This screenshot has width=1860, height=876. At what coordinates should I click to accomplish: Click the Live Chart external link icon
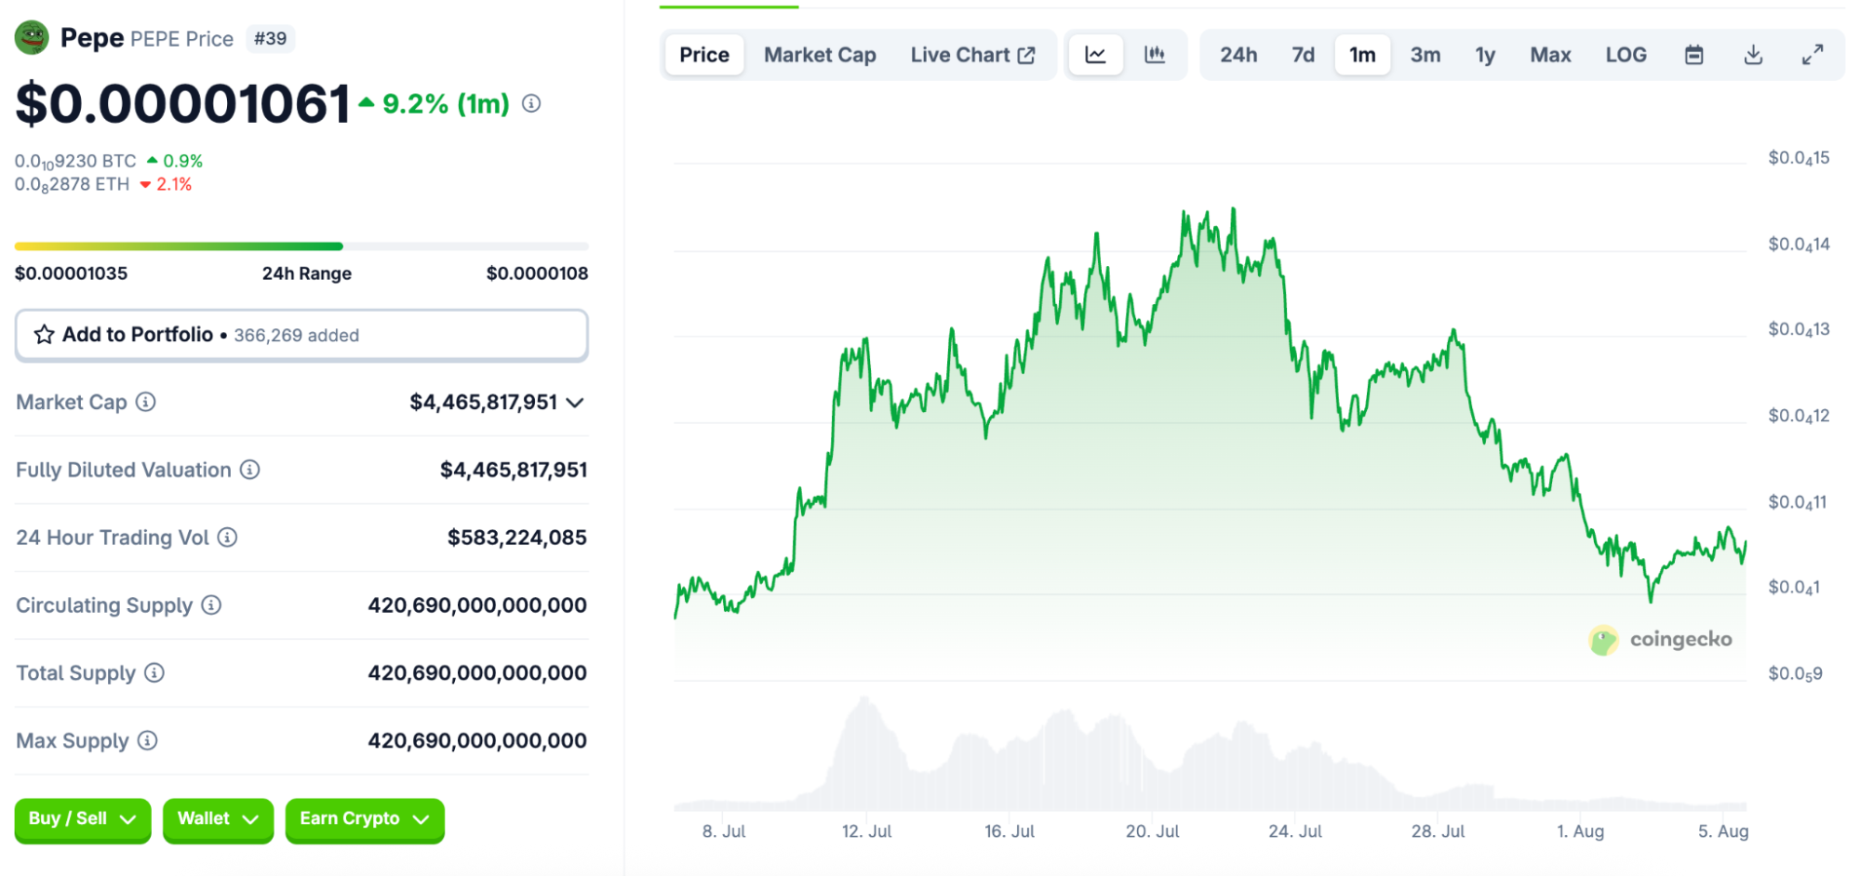click(1027, 54)
